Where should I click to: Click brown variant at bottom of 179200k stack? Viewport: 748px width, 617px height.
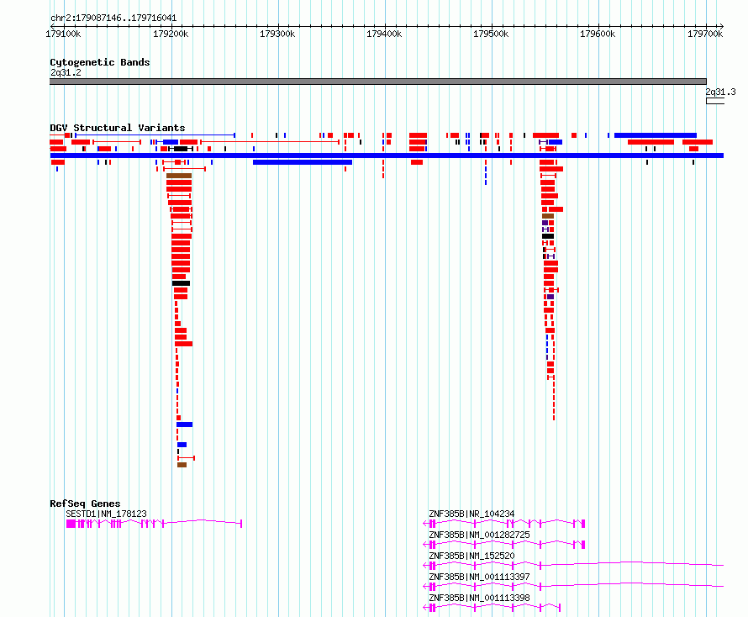[182, 465]
